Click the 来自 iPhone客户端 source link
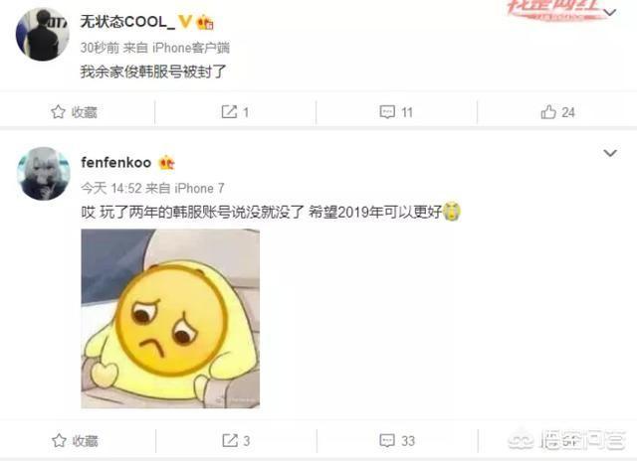637x461 pixels. click(x=176, y=48)
